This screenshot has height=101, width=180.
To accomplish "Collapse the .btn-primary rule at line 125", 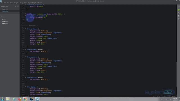I will coord(25,29).
